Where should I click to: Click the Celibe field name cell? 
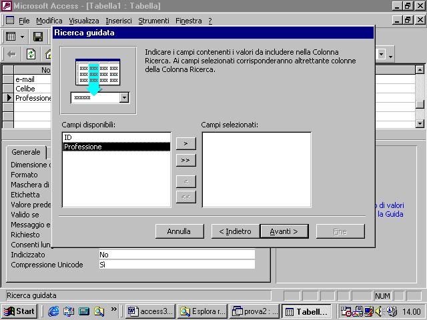tap(33, 89)
